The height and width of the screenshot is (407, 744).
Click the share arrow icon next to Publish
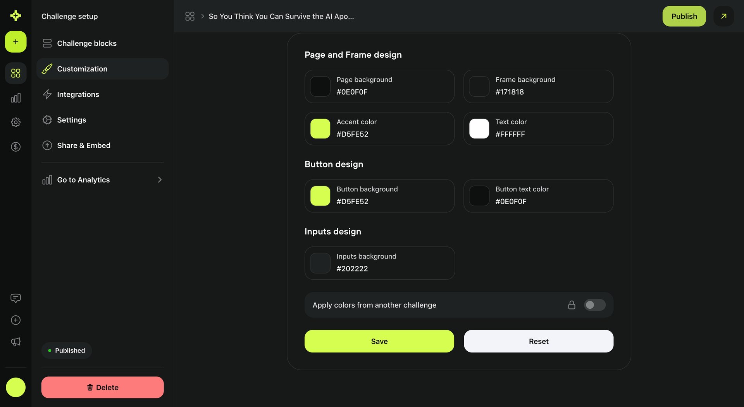click(x=723, y=16)
